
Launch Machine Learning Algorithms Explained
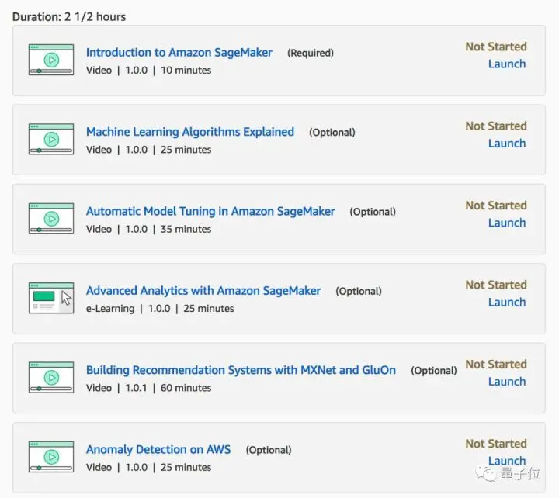(506, 144)
